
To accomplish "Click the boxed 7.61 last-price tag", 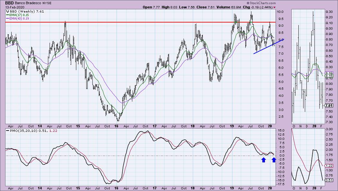I will [329, 105].
